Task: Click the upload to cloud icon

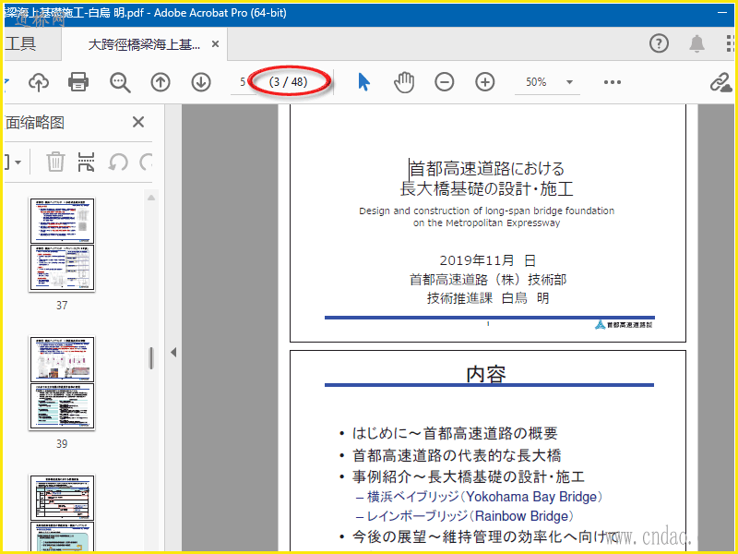Action: pyautogui.click(x=39, y=82)
